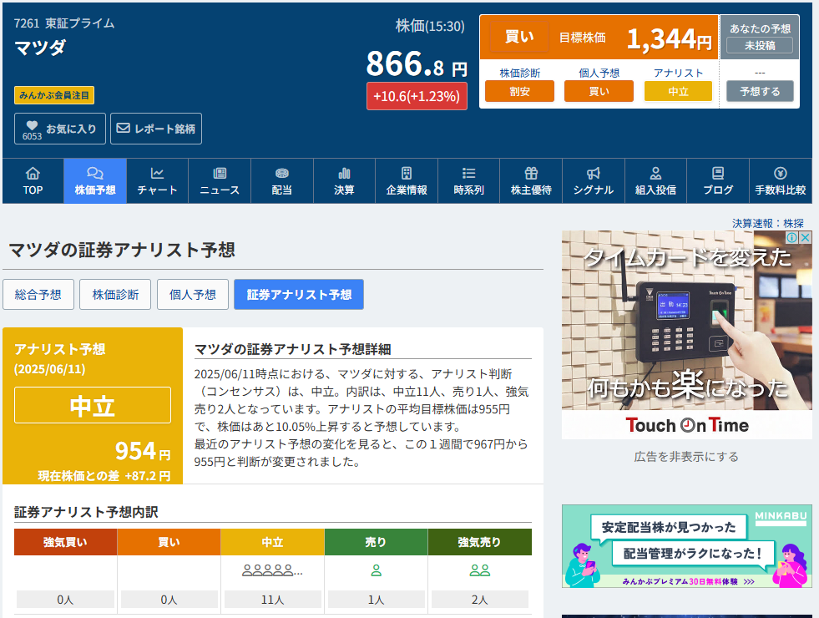Click the 予想する button
The image size is (819, 618).
pos(760,91)
